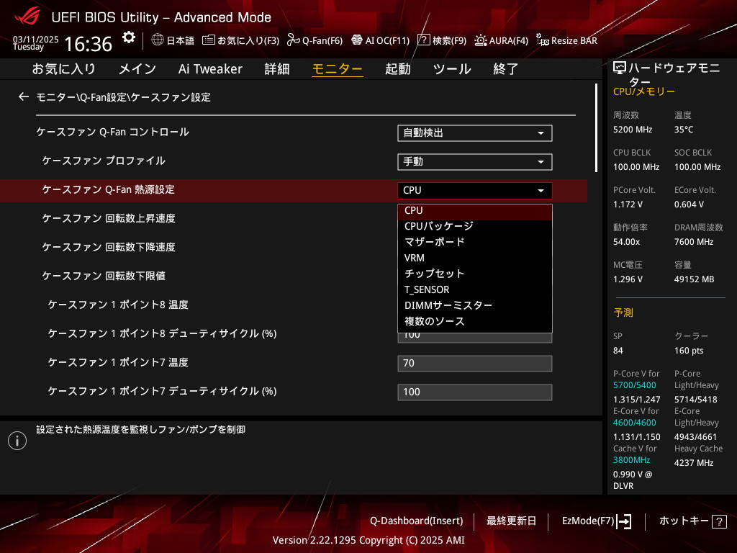Choose 複数のソース option
The height and width of the screenshot is (553, 737).
tap(475, 322)
